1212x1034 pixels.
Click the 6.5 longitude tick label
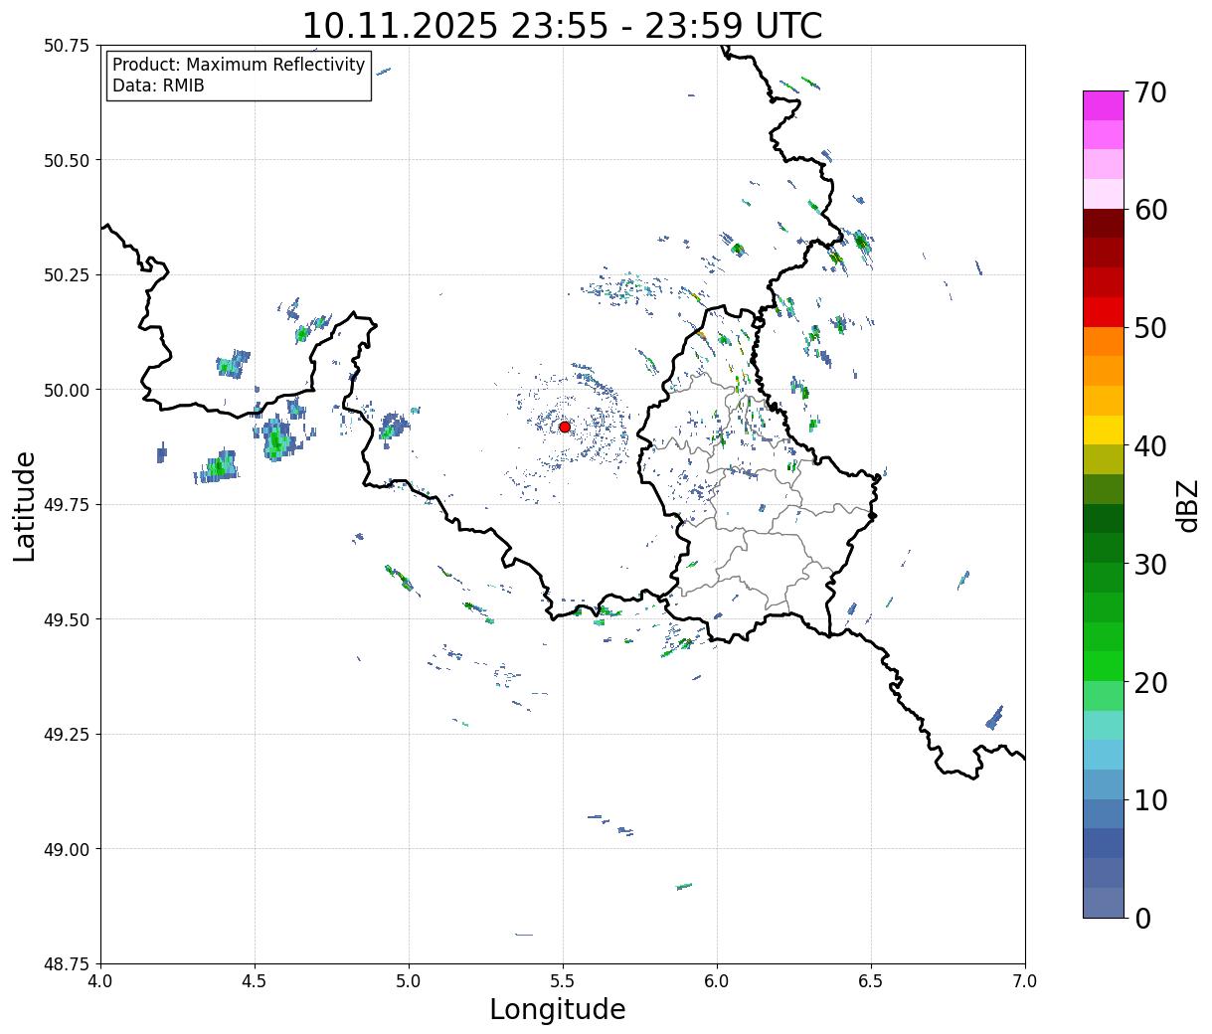(x=871, y=981)
